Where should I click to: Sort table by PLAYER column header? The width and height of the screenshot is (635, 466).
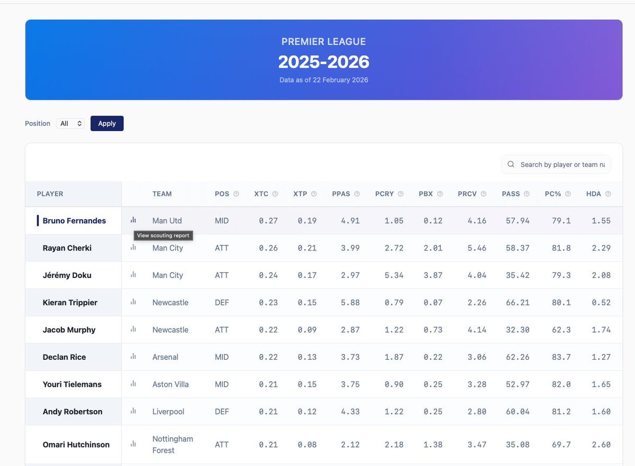(x=50, y=194)
